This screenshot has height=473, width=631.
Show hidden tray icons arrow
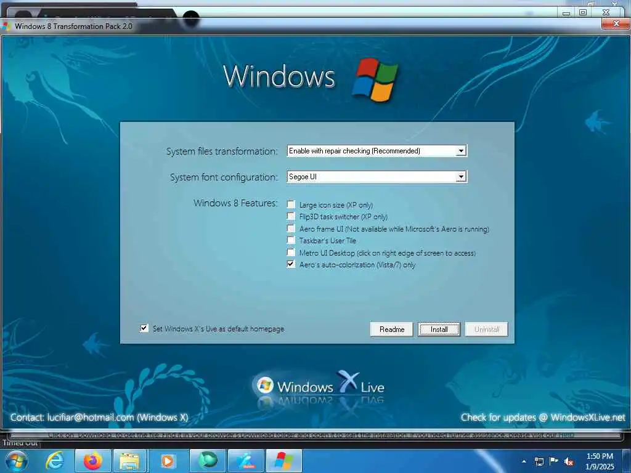pos(524,462)
